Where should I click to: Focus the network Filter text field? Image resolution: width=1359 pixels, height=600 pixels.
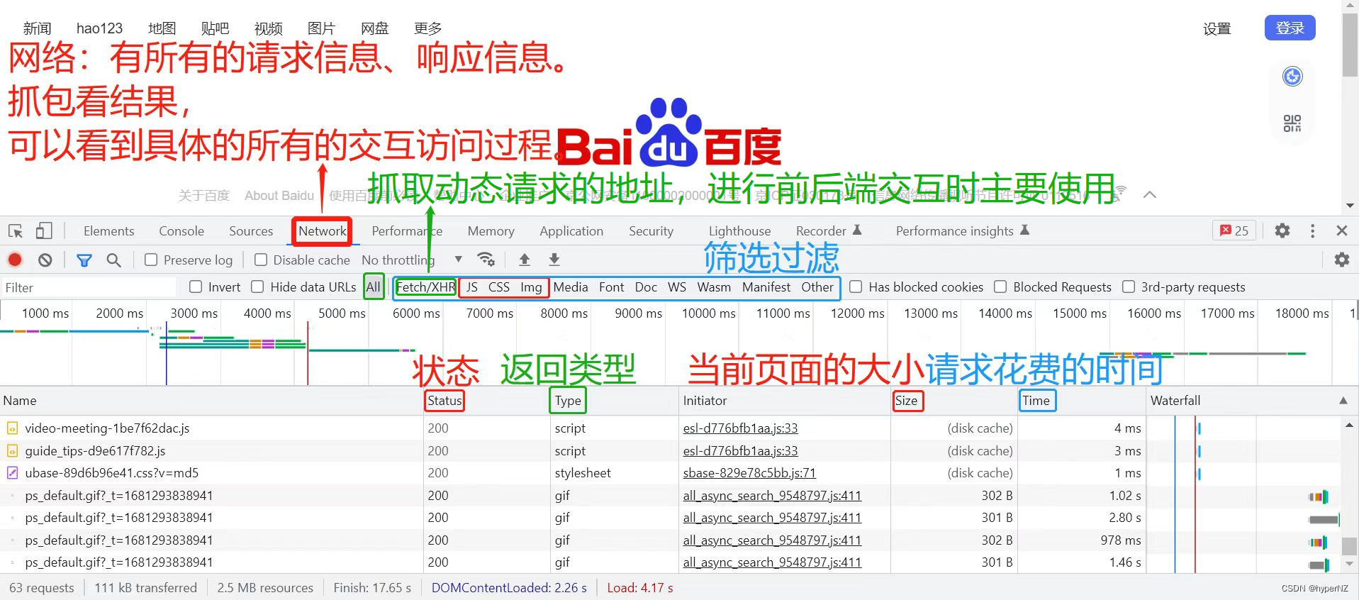click(89, 287)
